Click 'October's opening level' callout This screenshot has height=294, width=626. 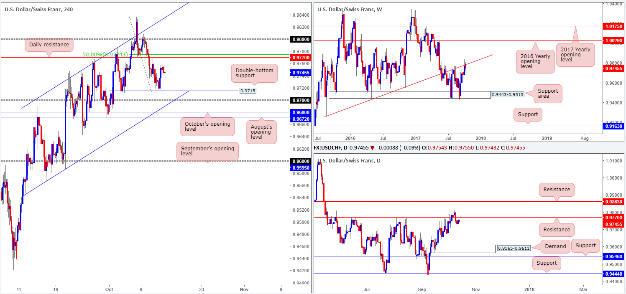tap(207, 127)
